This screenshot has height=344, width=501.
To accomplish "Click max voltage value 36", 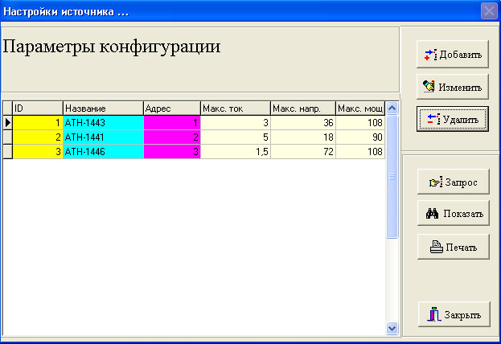I will 303,123.
